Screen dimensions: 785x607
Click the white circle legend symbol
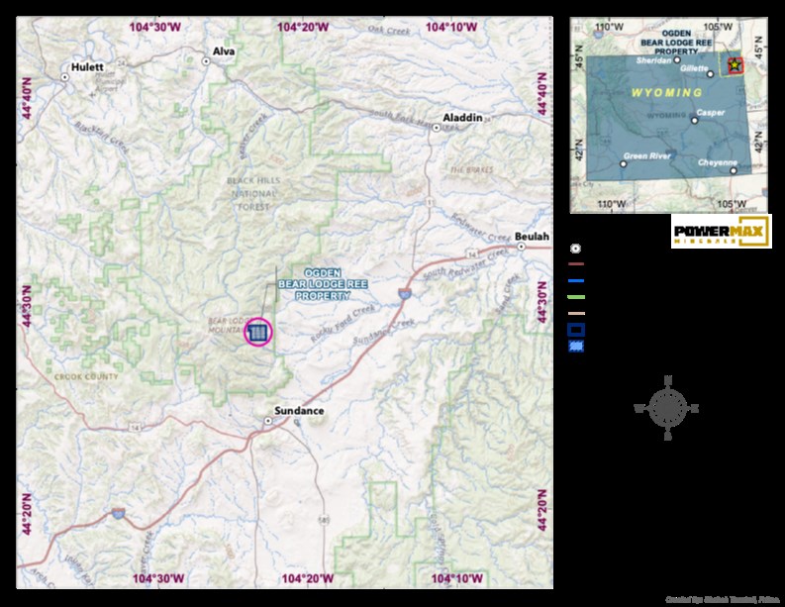point(577,250)
